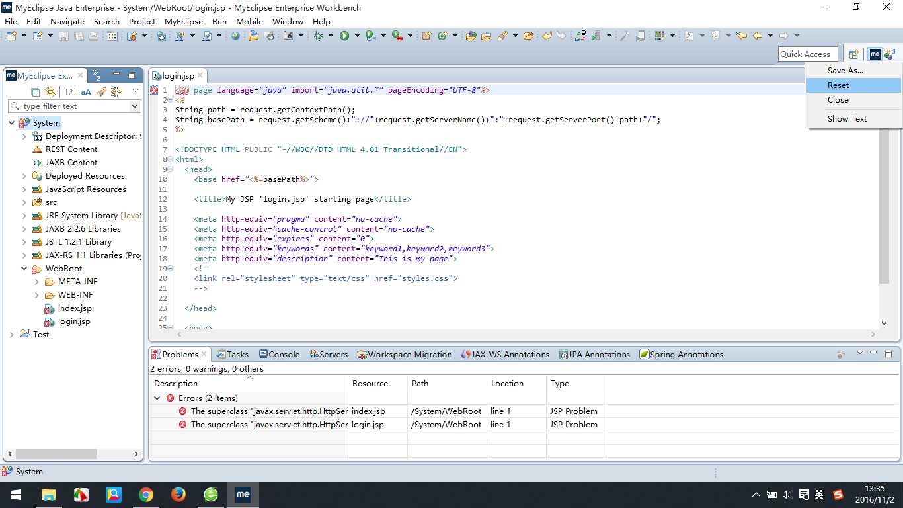Click Collapse All in the Explorer toolbar
Image resolution: width=903 pixels, height=508 pixels.
click(34, 91)
